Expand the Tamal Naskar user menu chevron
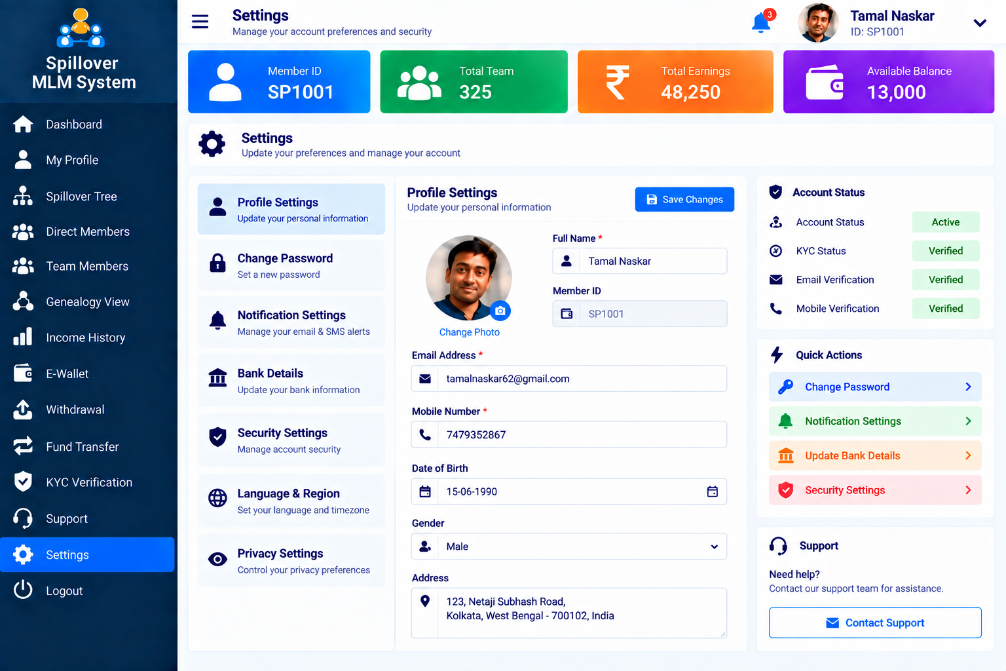Viewport: 1006px width, 671px height. (x=980, y=23)
